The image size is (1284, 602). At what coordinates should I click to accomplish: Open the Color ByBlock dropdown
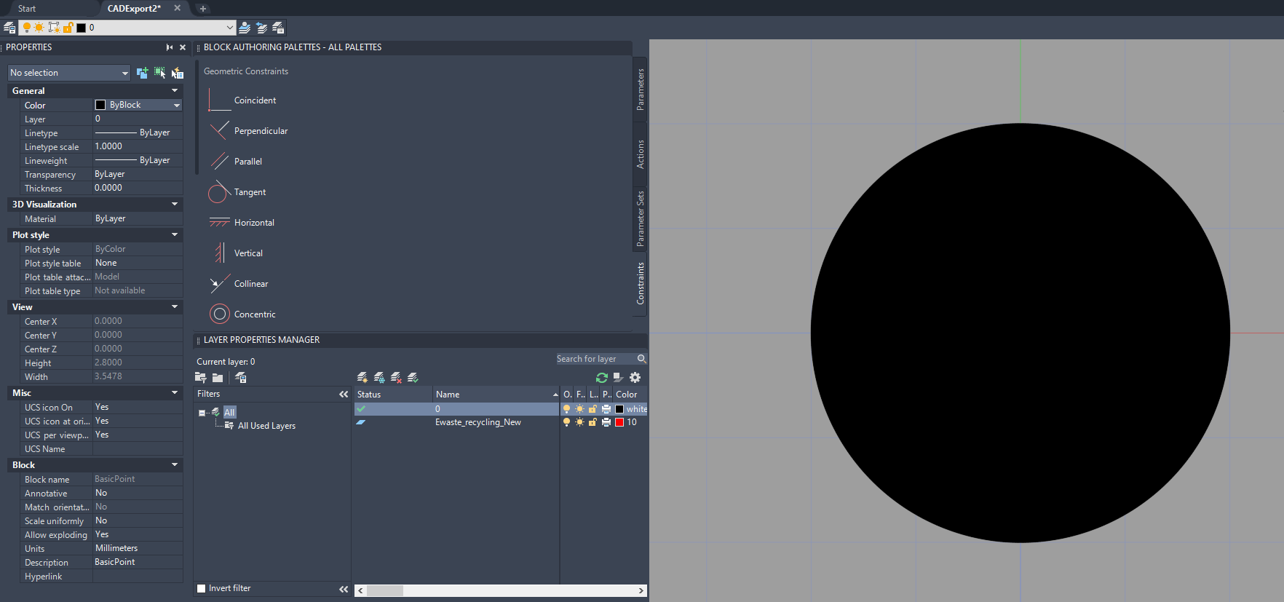point(176,105)
